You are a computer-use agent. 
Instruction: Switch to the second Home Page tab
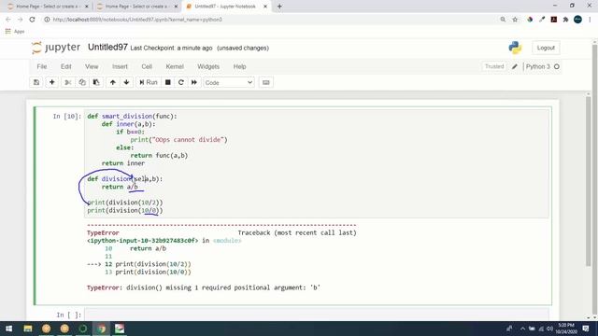point(137,7)
